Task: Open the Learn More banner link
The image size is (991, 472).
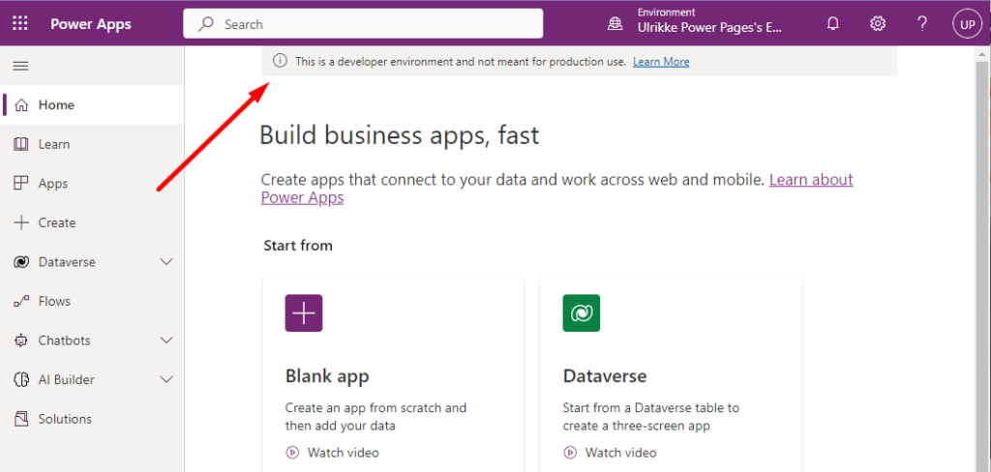Action: (661, 61)
